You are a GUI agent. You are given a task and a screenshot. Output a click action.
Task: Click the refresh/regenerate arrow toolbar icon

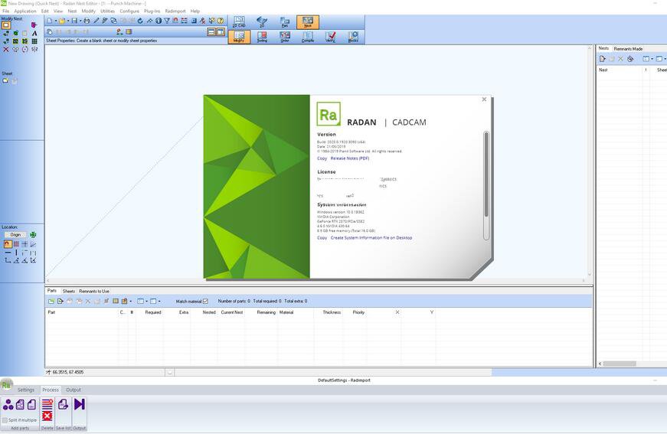pyautogui.click(x=140, y=21)
